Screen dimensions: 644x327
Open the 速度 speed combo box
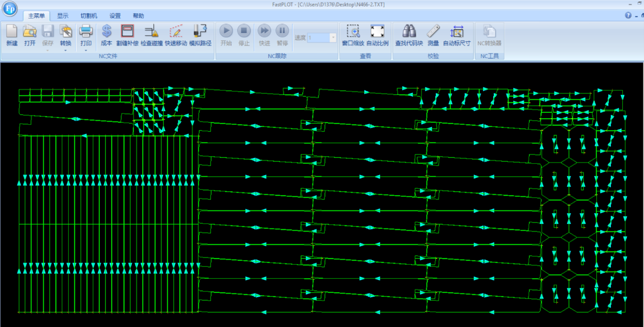point(333,38)
